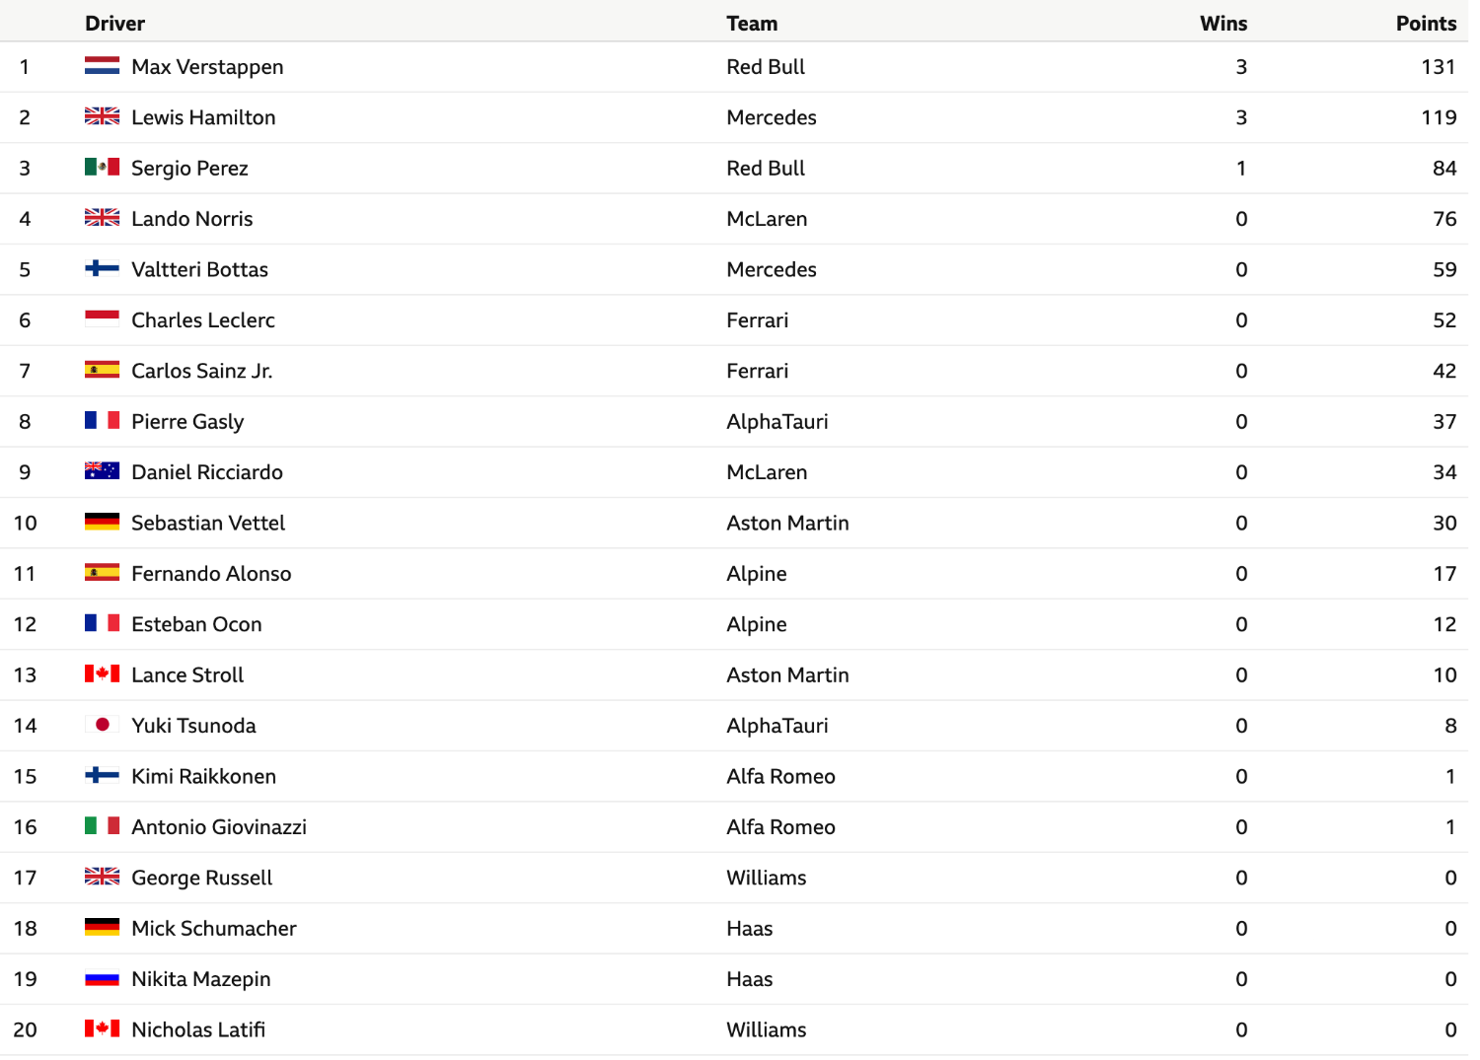Click Max Verstappen's 131 points value
The image size is (1480, 1060).
point(1439,67)
